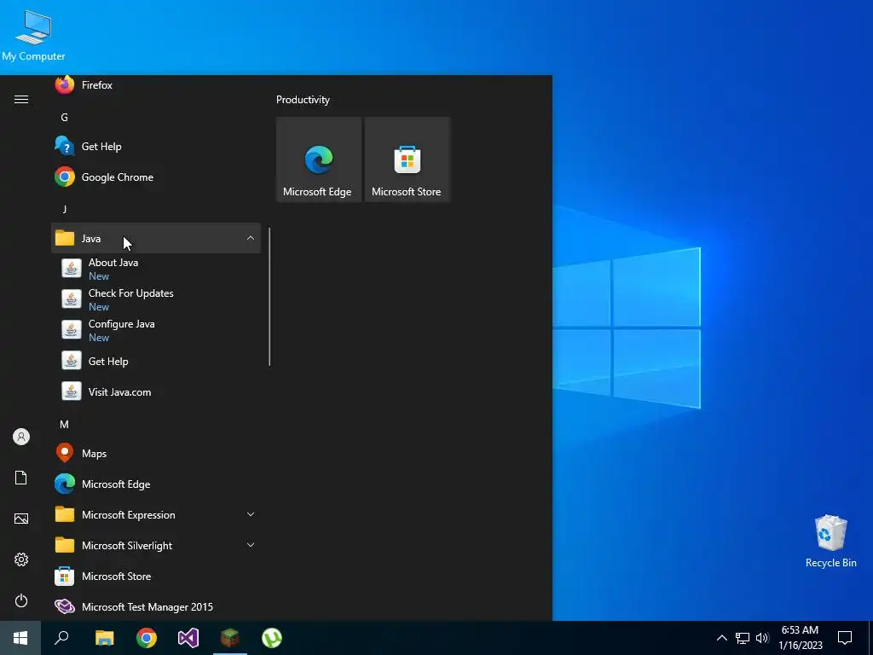Open Maps app
This screenshot has height=655, width=873.
pyautogui.click(x=156, y=454)
